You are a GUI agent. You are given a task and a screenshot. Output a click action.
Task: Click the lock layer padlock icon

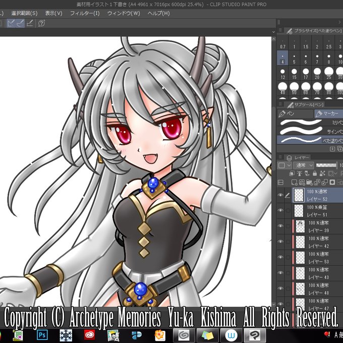coord(315,174)
